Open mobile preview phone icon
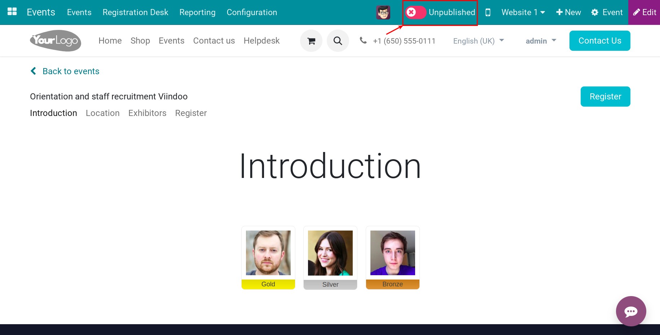The image size is (660, 335). pyautogui.click(x=488, y=12)
